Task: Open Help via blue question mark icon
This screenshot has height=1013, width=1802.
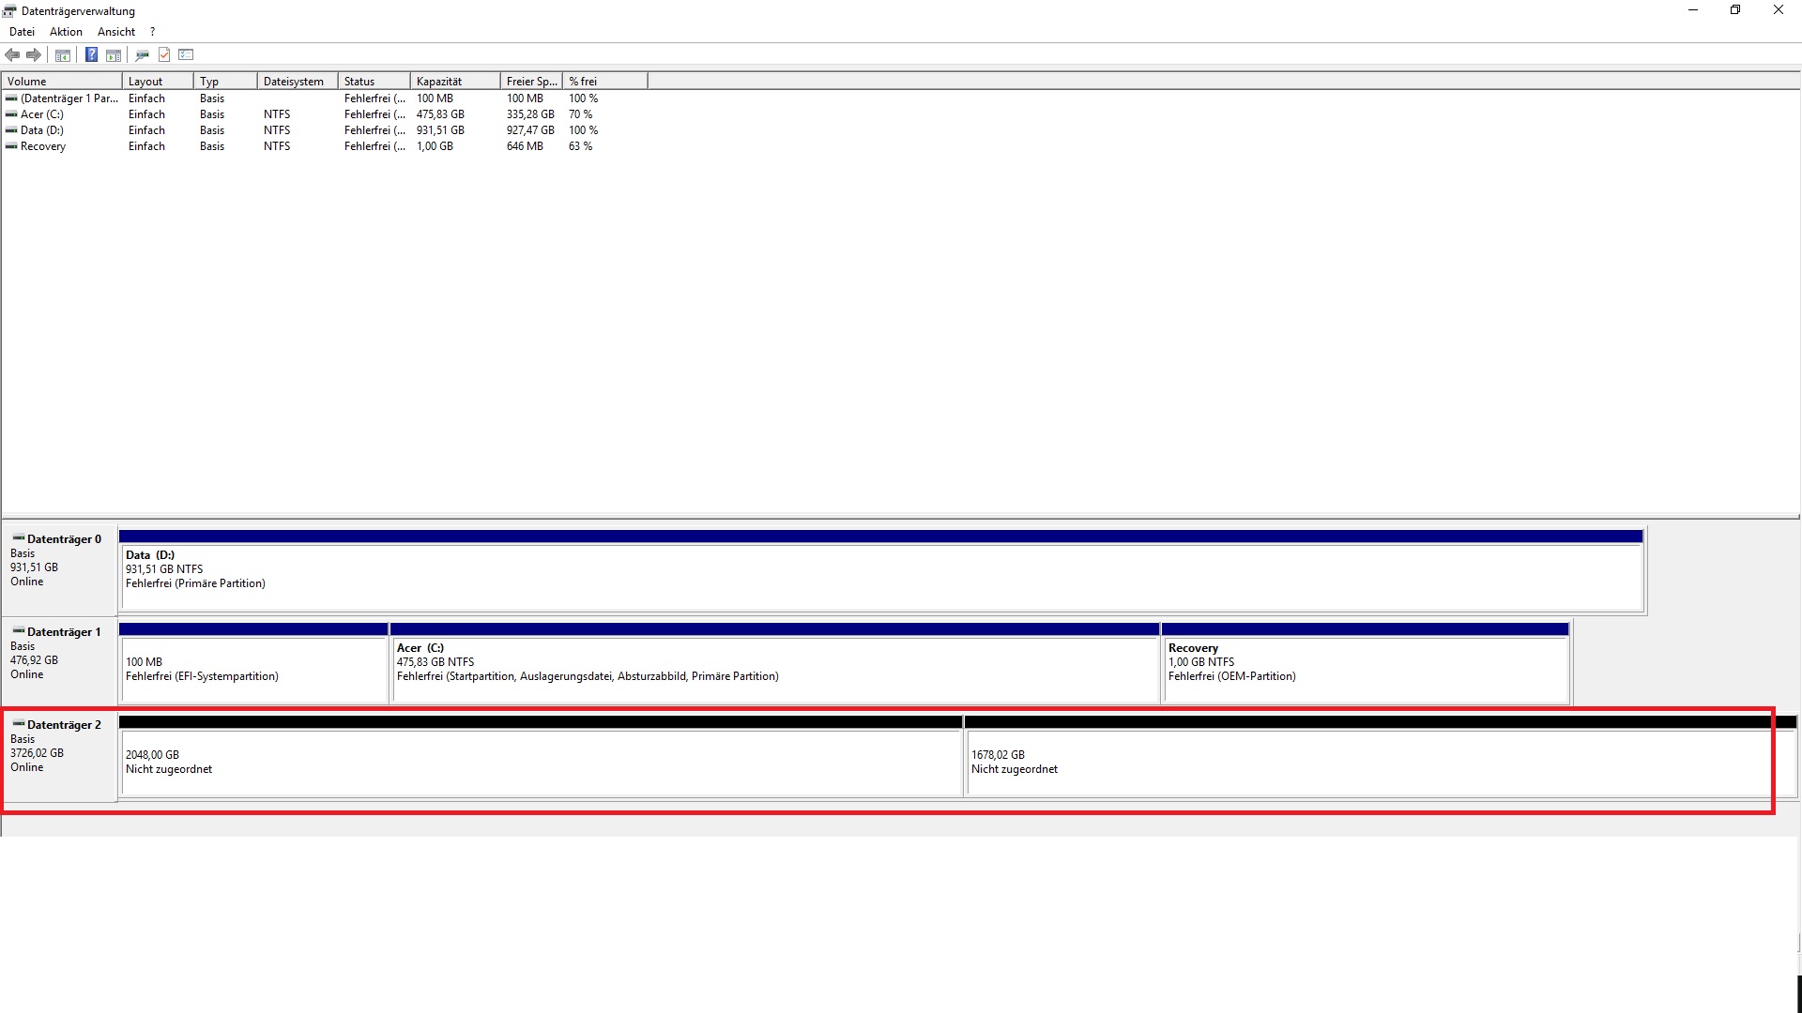Action: [x=91, y=54]
